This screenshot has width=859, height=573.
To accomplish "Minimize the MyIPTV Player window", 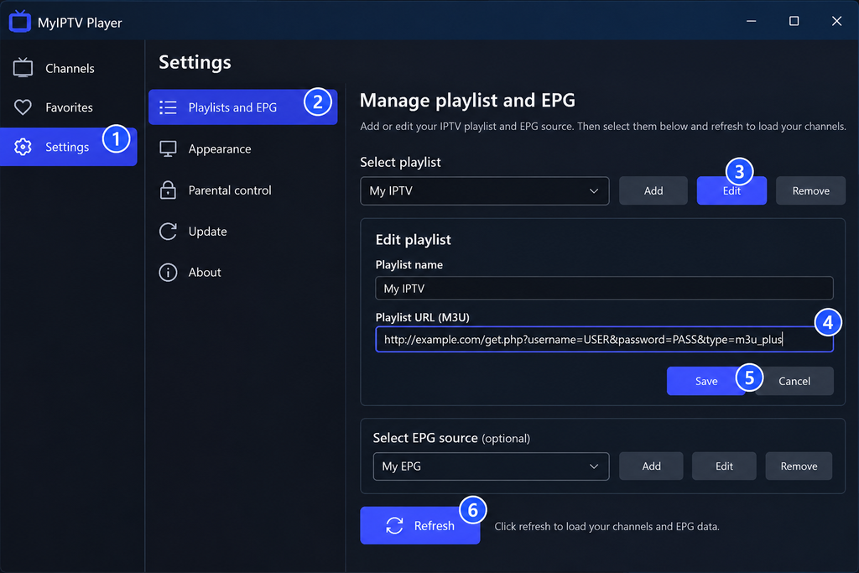I will click(x=751, y=21).
